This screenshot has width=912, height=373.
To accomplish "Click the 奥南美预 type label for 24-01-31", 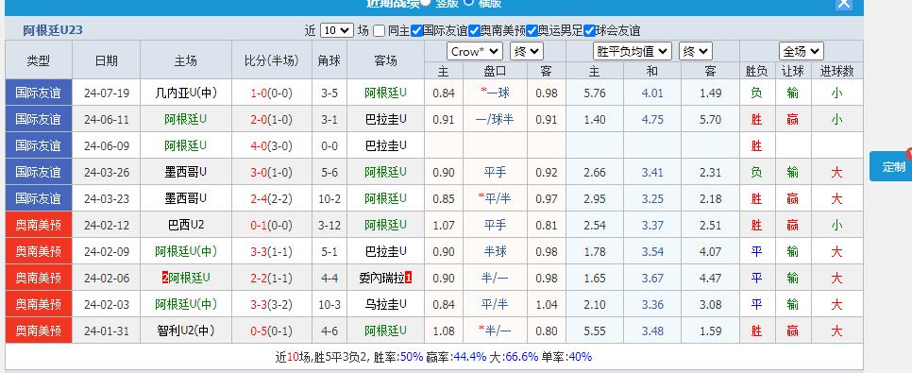I will (39, 331).
